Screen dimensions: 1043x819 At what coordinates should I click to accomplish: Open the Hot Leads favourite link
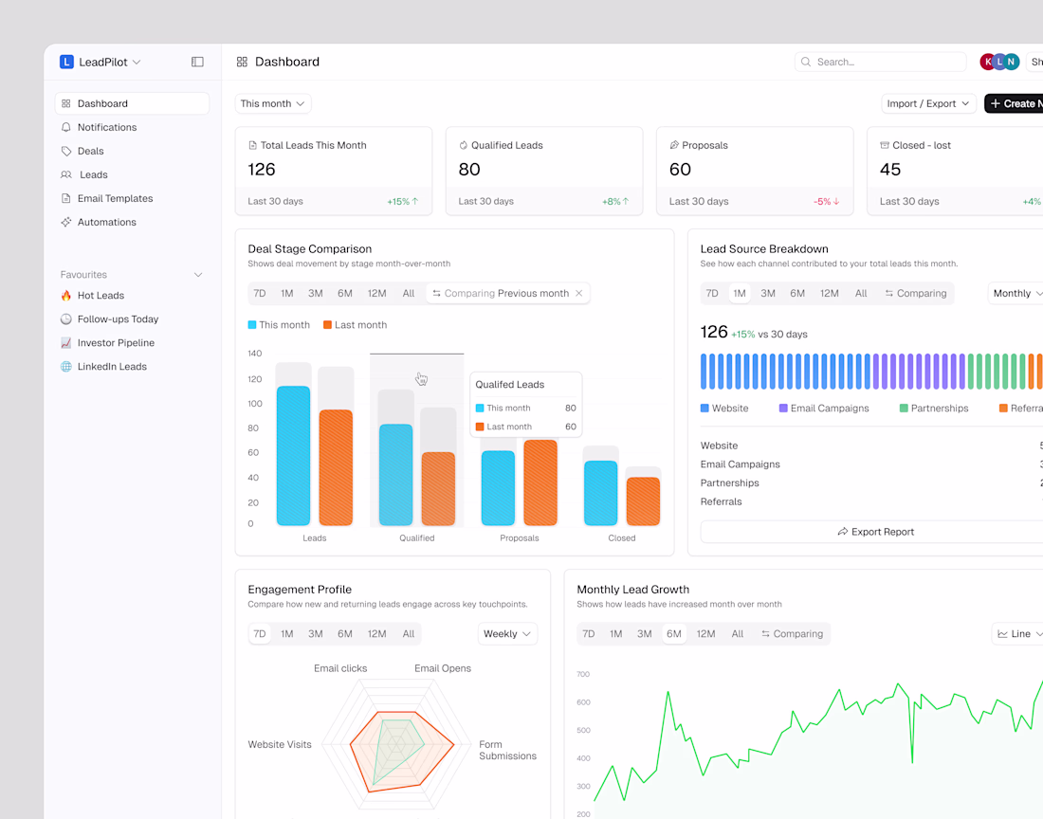pyautogui.click(x=132, y=295)
